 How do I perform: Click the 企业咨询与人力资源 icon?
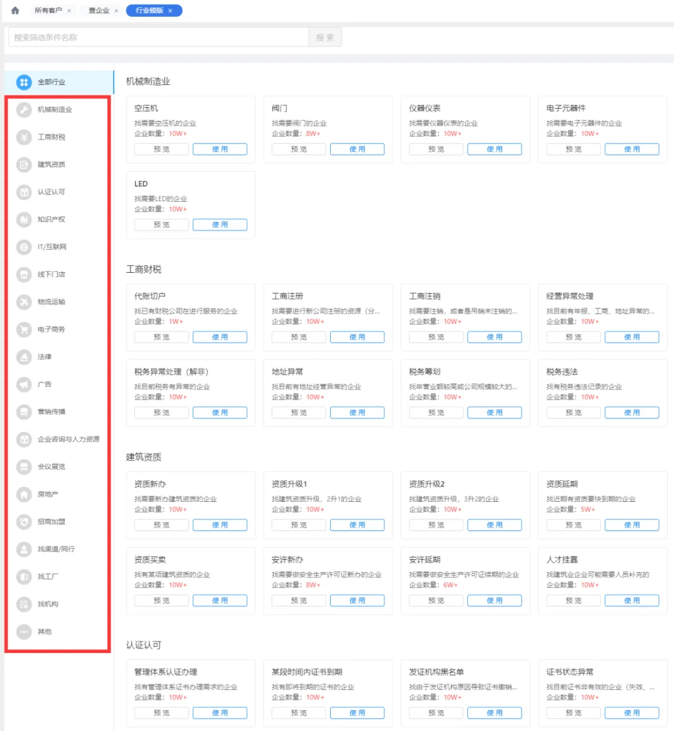click(24, 439)
